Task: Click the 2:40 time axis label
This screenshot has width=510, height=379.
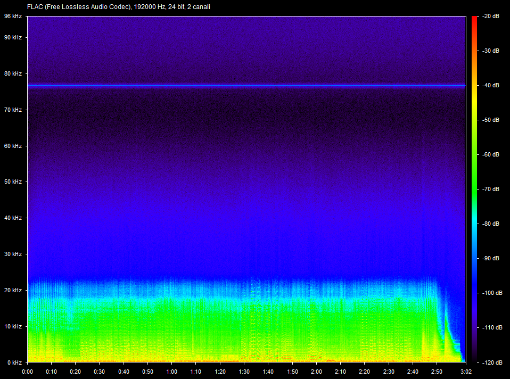Action: 413,372
